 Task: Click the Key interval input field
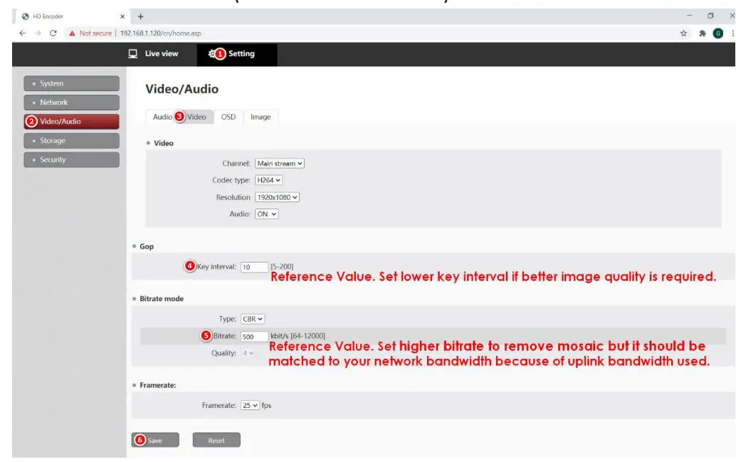[254, 267]
